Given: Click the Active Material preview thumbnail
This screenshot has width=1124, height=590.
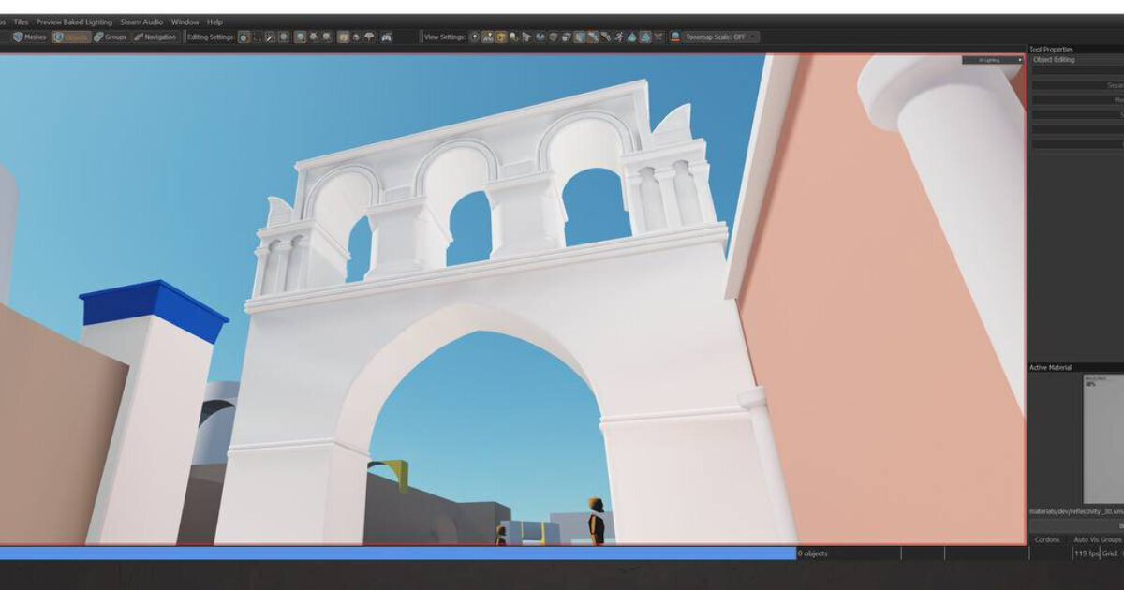Looking at the screenshot, I should click(x=1103, y=439).
